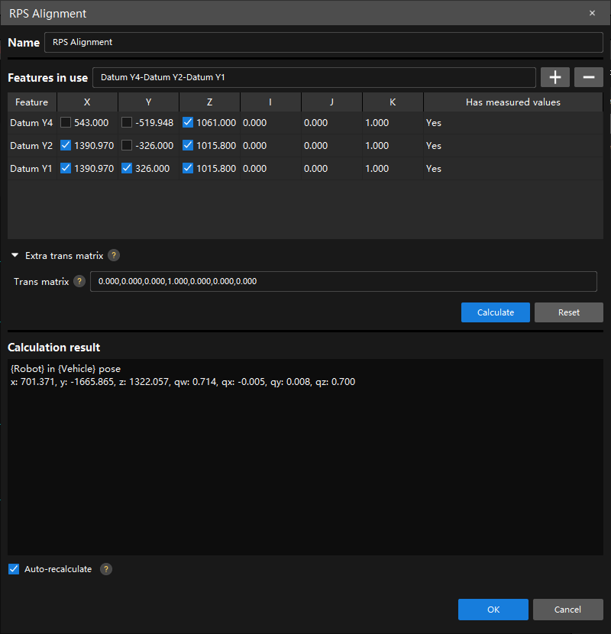Click Y value 326.000 in Datum Y1
This screenshot has height=634, width=611.
tap(153, 169)
